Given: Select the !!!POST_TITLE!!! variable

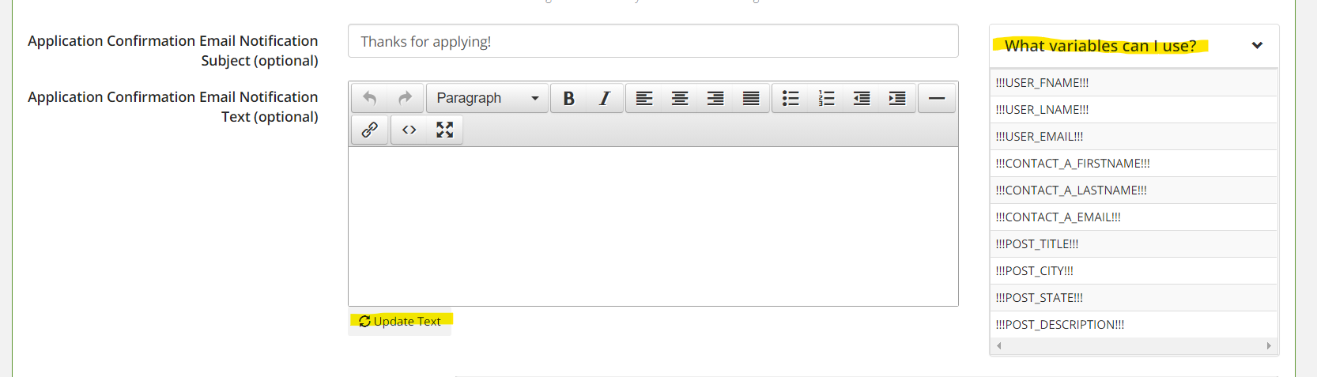Looking at the screenshot, I should (1134, 244).
